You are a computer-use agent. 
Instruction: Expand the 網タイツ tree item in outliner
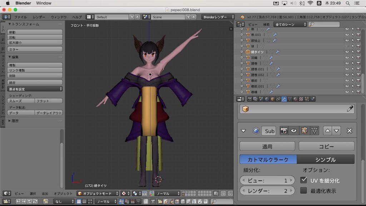(242, 52)
